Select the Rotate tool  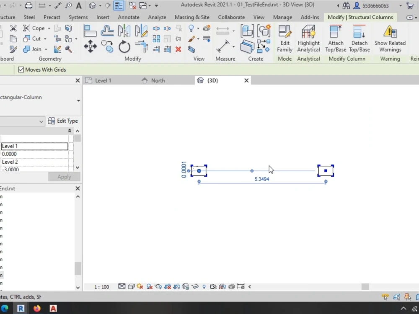coord(124,46)
